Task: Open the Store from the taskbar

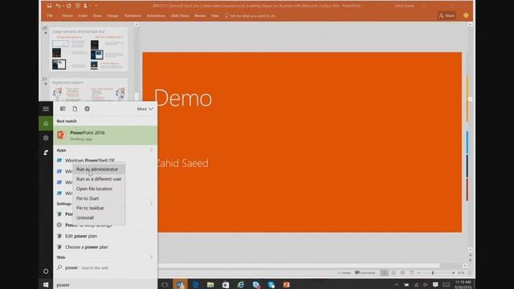Action: click(226, 285)
